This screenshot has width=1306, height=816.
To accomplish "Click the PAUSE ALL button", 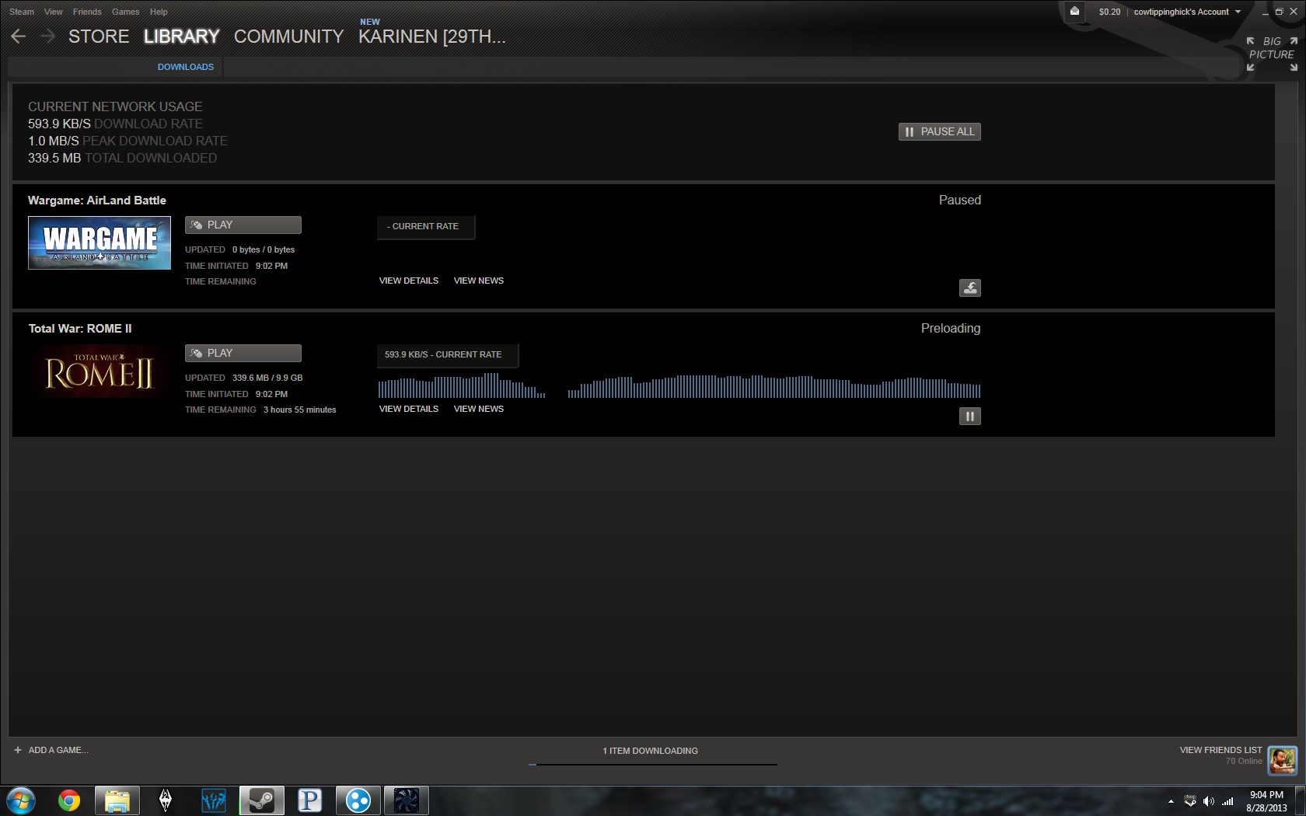I will (940, 131).
